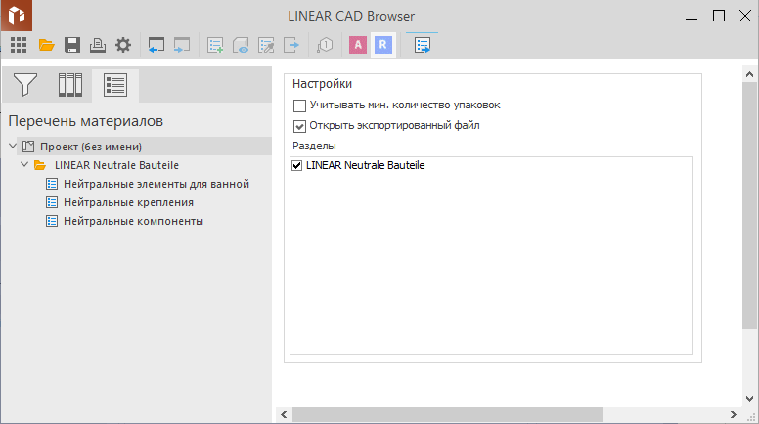Image resolution: width=759 pixels, height=424 pixels.
Task: Click the vertical scrollbar thumb
Action: [x=749, y=206]
